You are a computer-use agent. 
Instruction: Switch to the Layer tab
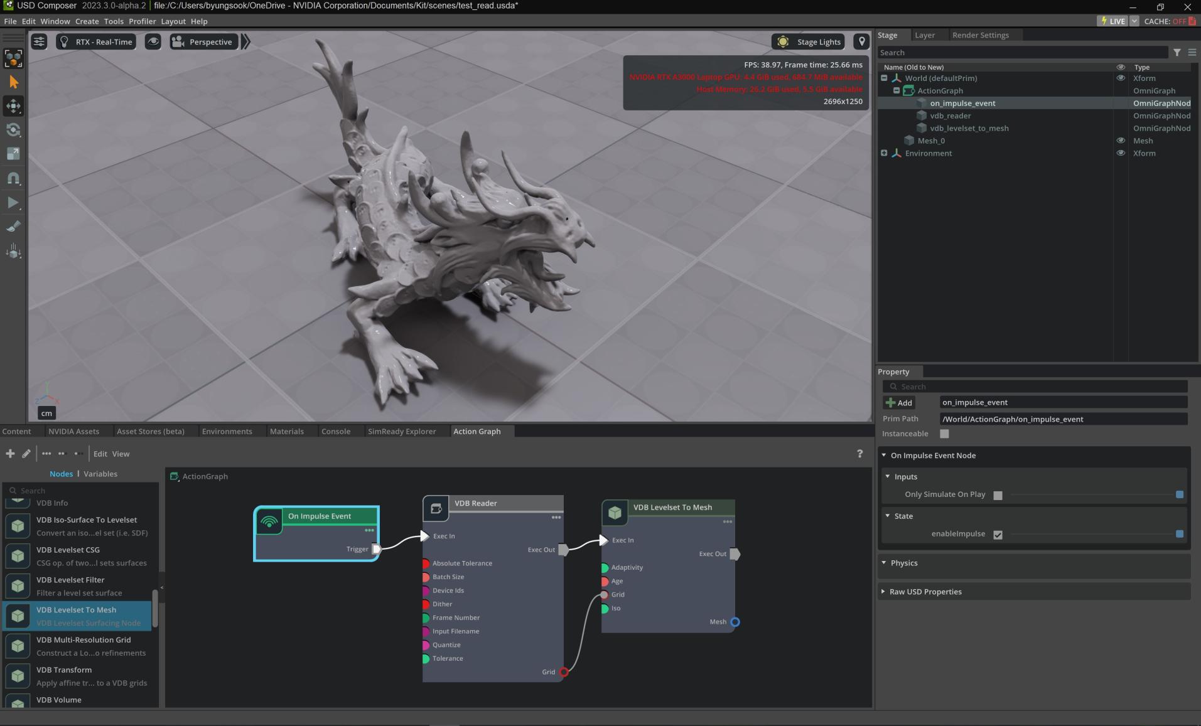click(x=925, y=35)
